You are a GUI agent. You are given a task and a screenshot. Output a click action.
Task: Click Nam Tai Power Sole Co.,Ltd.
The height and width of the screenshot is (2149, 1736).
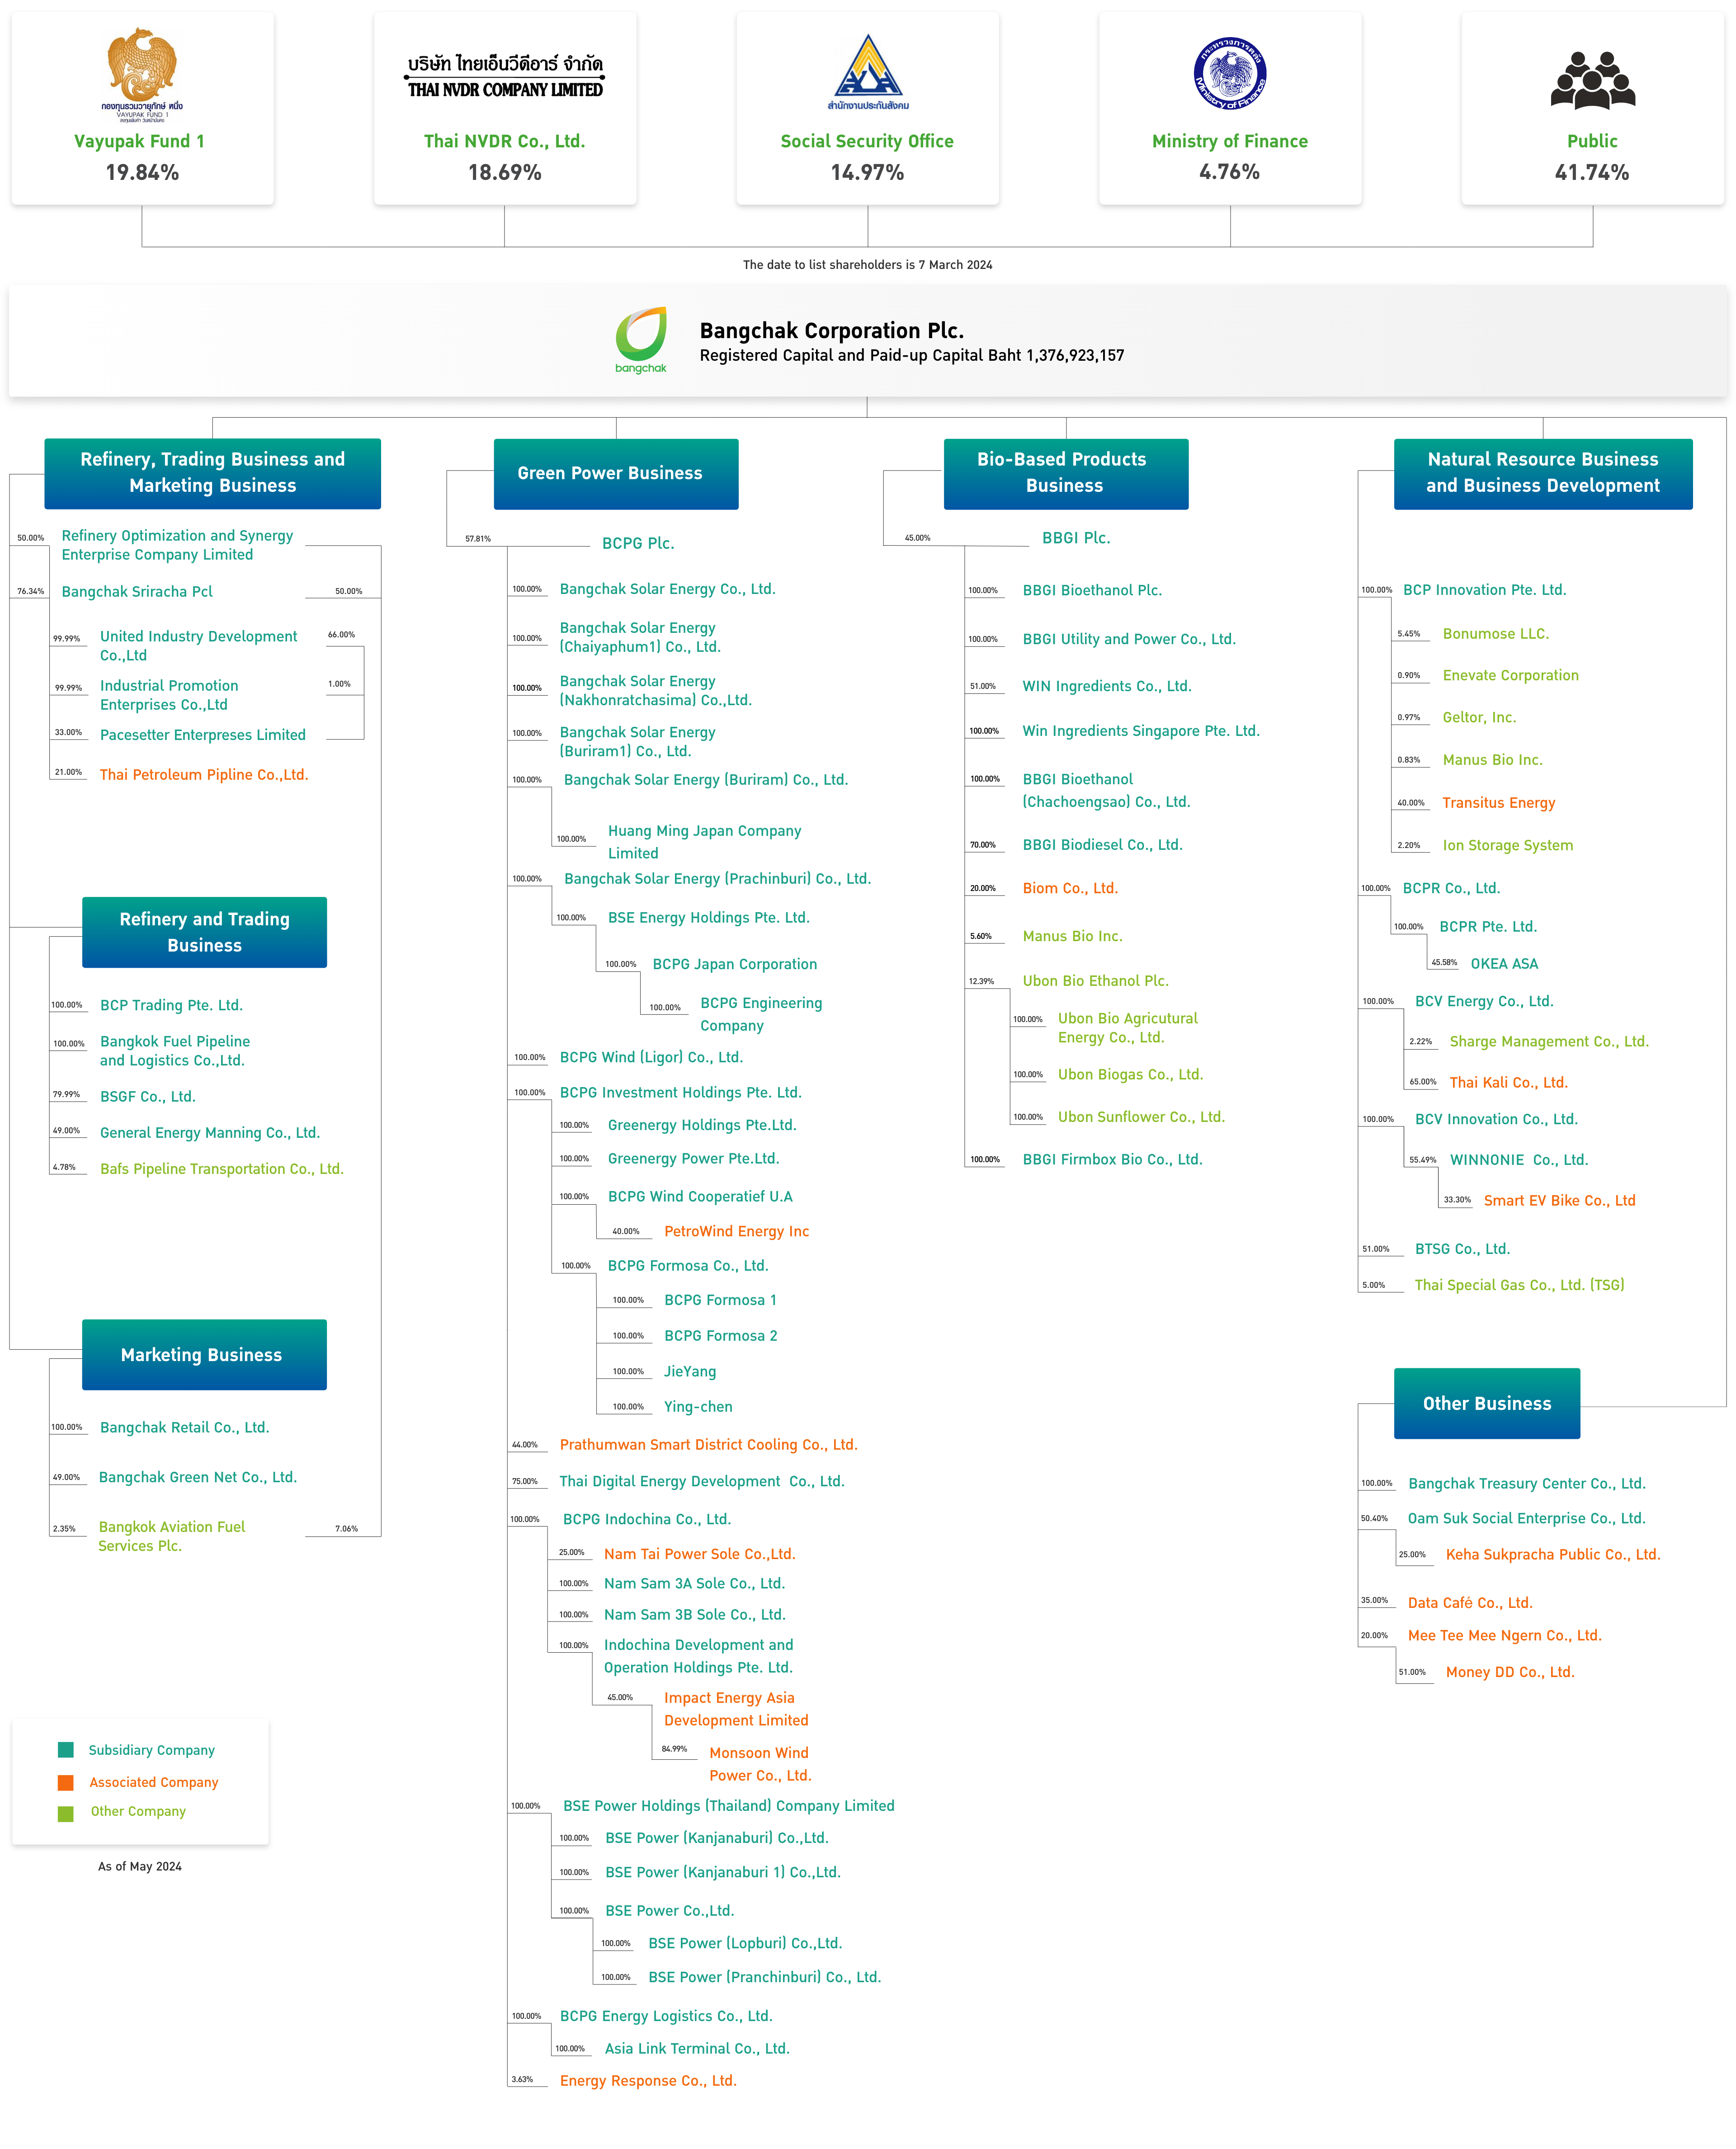click(x=699, y=1554)
